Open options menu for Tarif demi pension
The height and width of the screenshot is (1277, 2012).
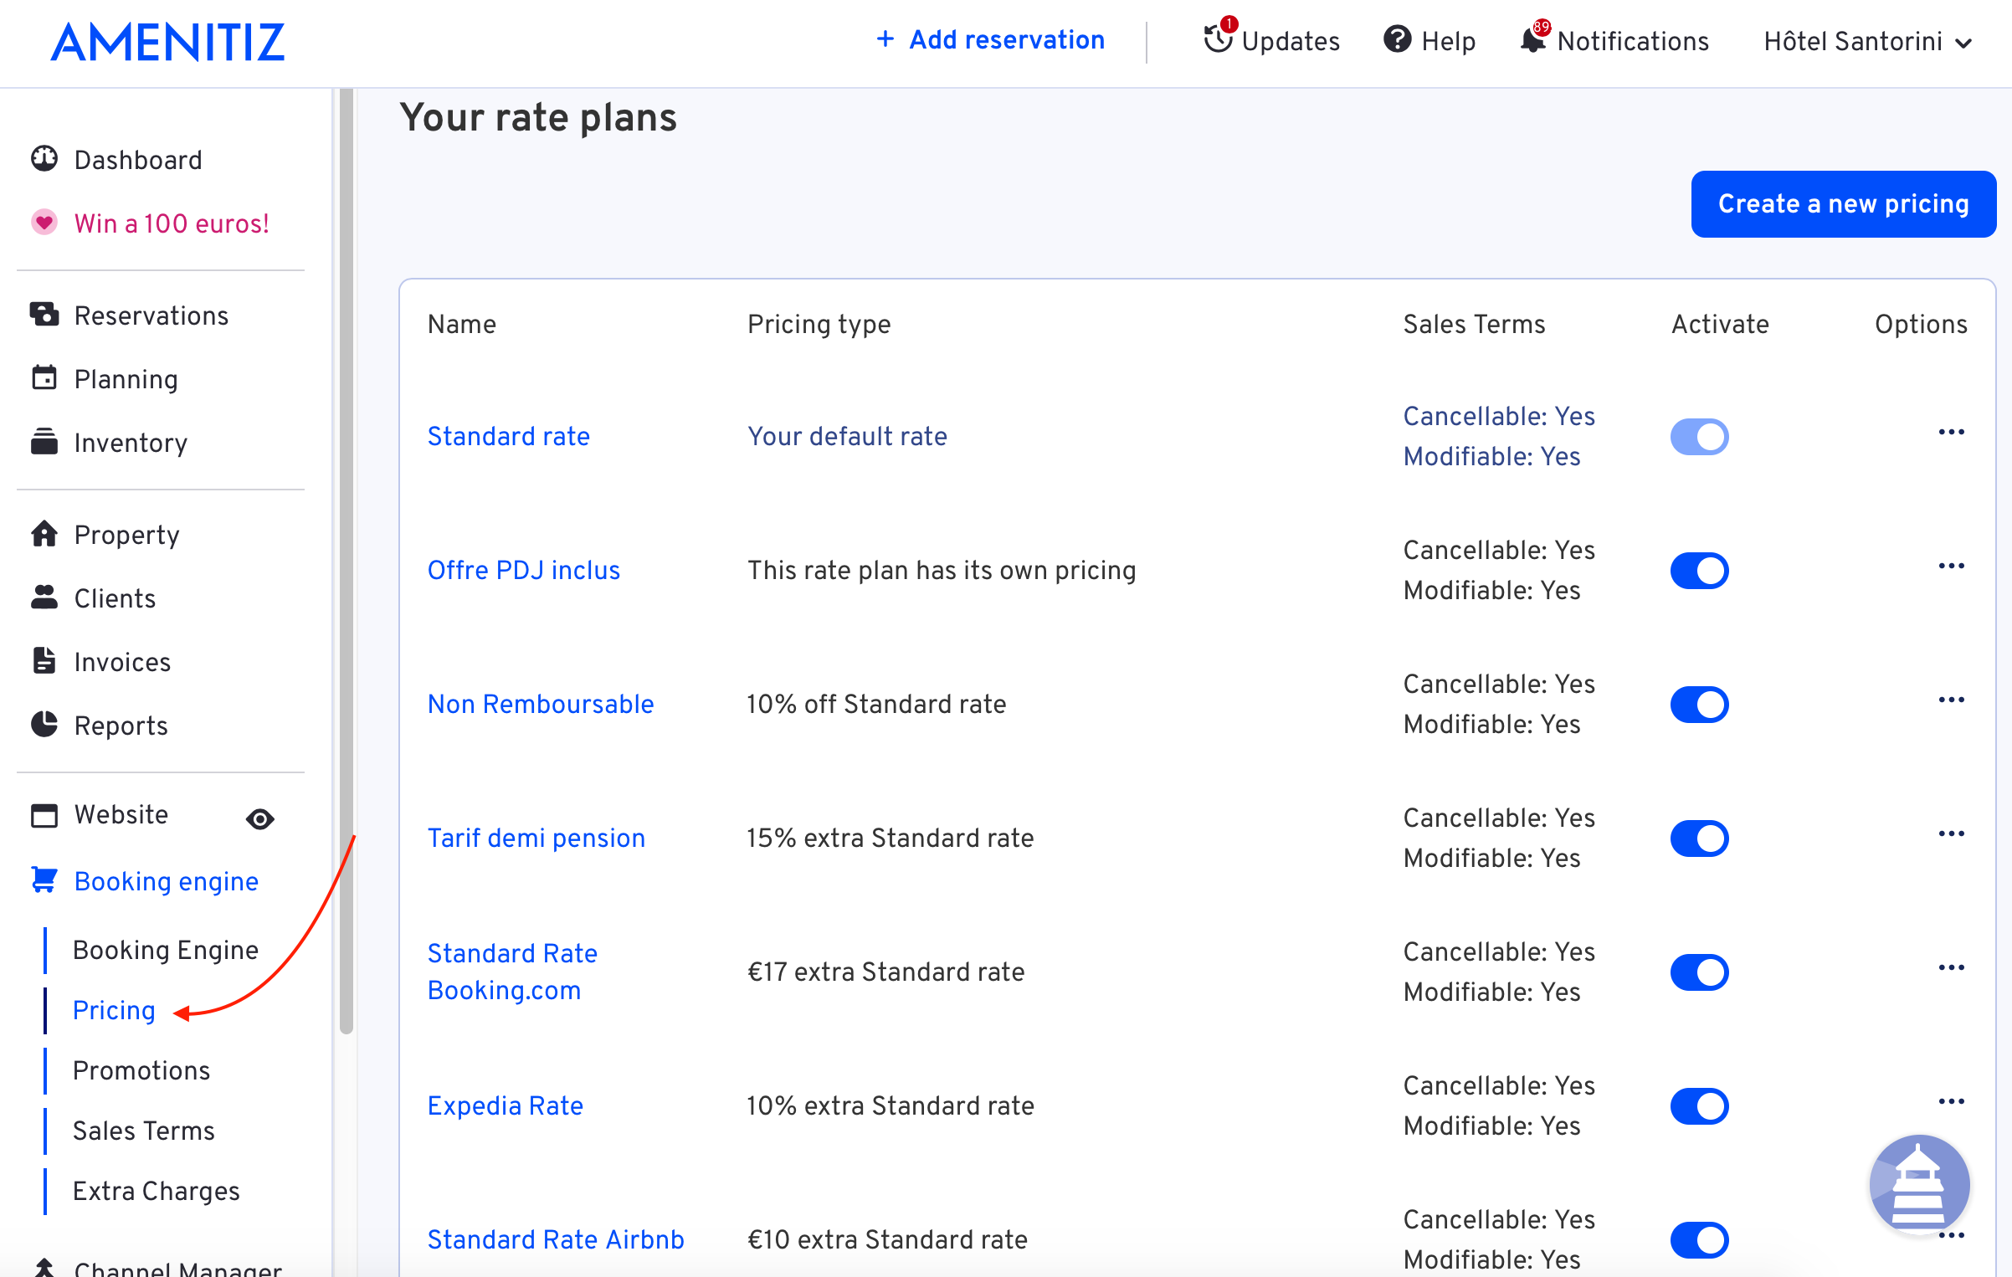coord(1951,833)
